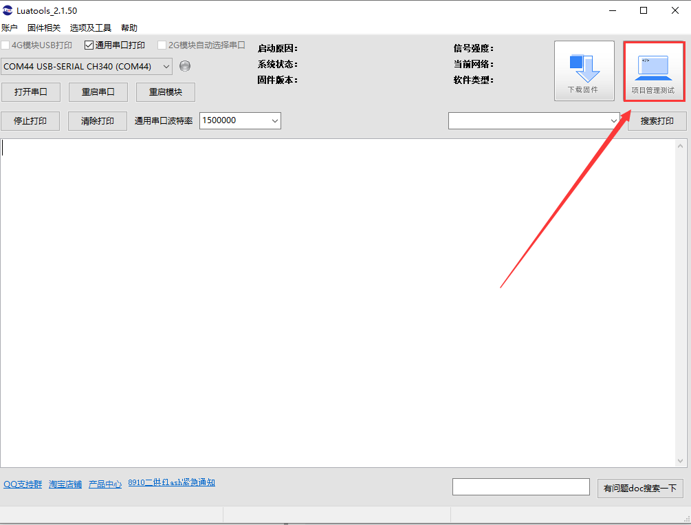Image resolution: width=691 pixels, height=525 pixels.
Task: Open the 账户 menu
Action: (x=9, y=28)
